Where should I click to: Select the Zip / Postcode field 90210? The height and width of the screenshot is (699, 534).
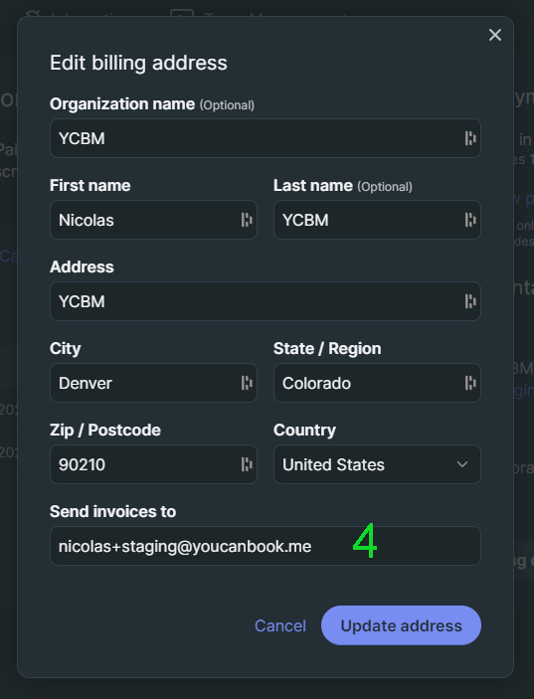pyautogui.click(x=153, y=464)
